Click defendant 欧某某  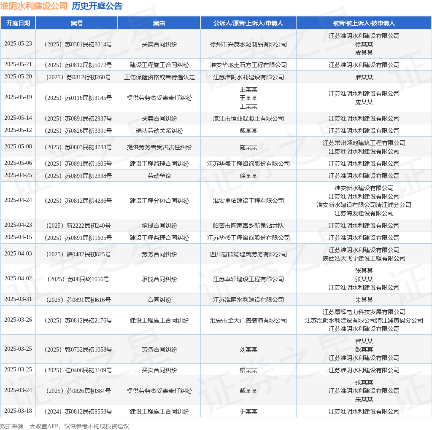pyautogui.click(x=364, y=349)
